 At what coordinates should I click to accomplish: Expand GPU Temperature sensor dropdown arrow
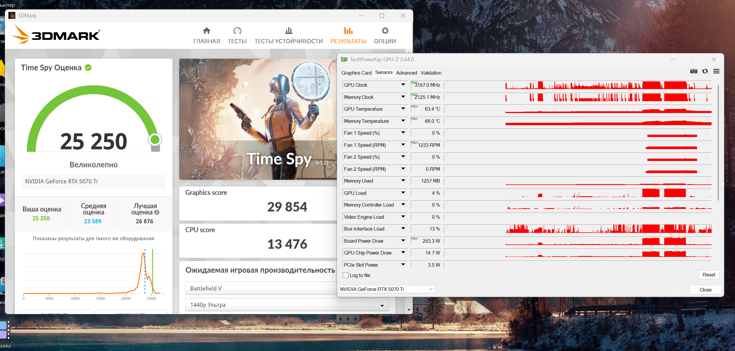click(x=403, y=109)
